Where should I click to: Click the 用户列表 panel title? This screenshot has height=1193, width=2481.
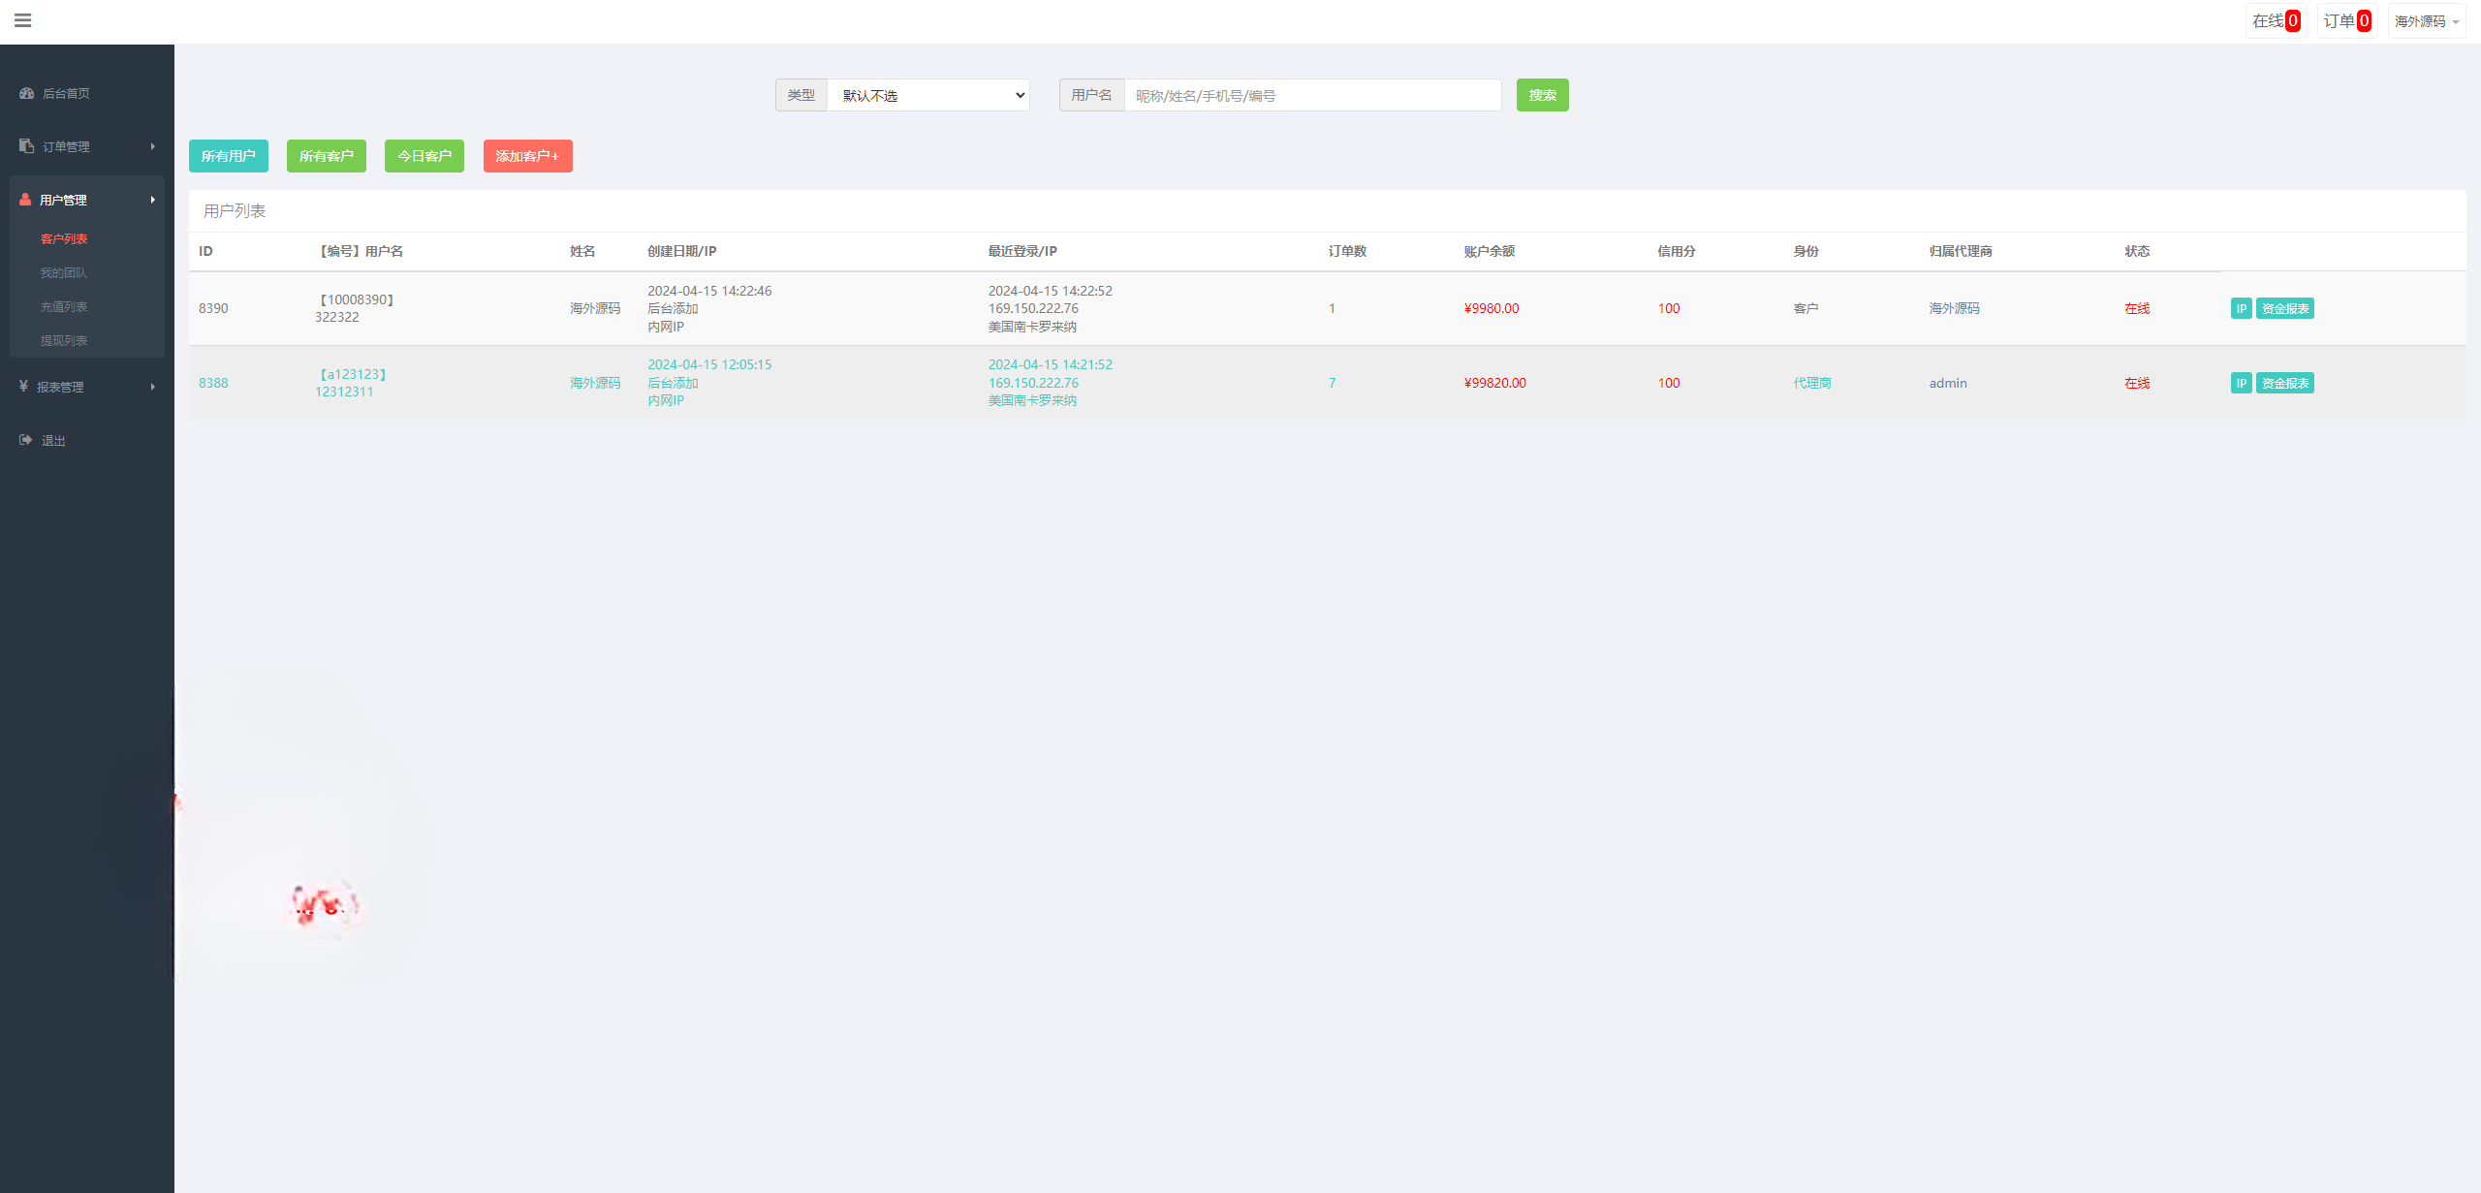click(x=235, y=210)
